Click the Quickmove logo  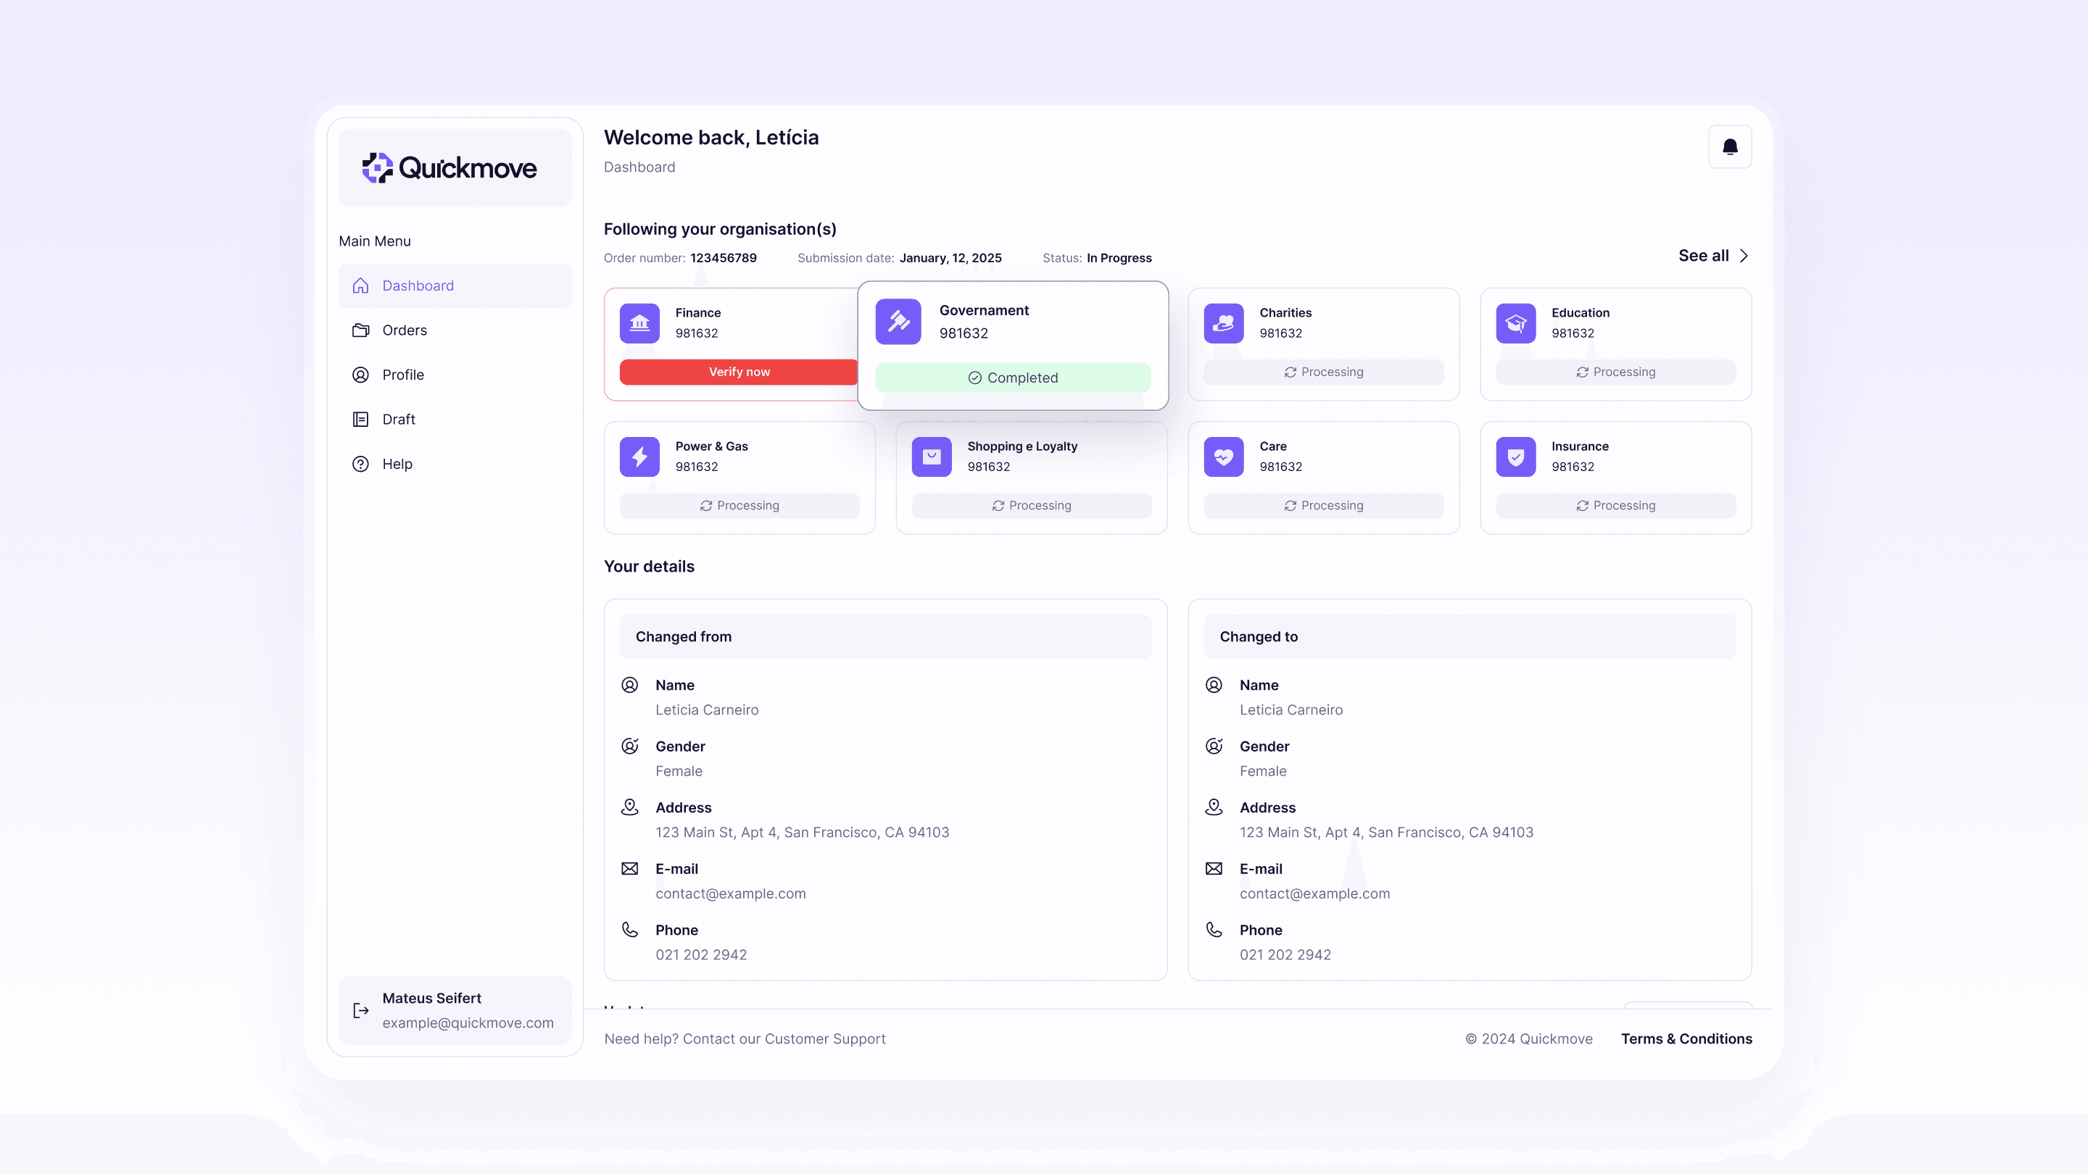(449, 169)
